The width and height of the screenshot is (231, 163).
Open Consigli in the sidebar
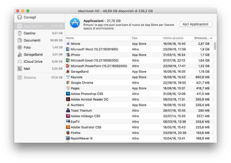coord(30,17)
